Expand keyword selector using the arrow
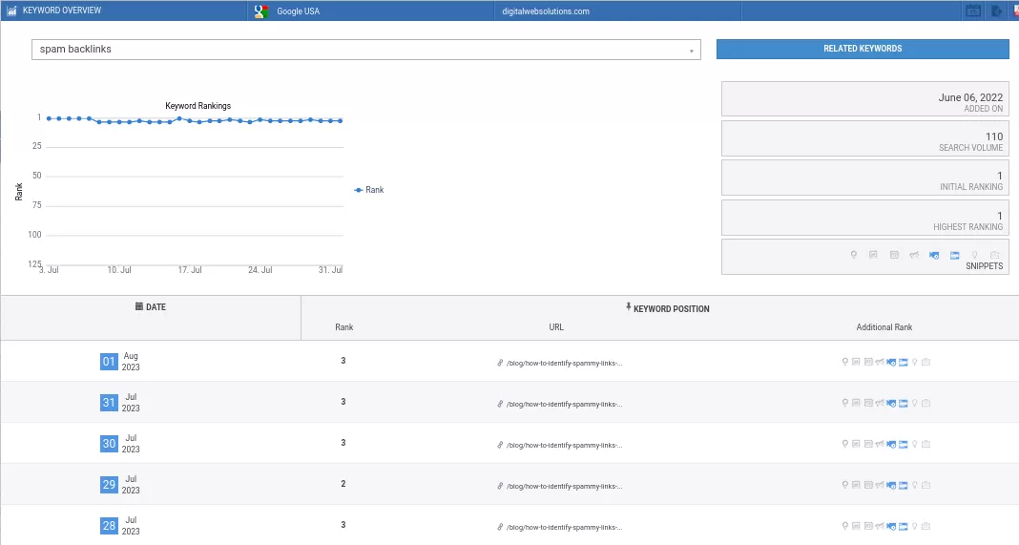Screen dimensions: 1019x545 [691, 51]
